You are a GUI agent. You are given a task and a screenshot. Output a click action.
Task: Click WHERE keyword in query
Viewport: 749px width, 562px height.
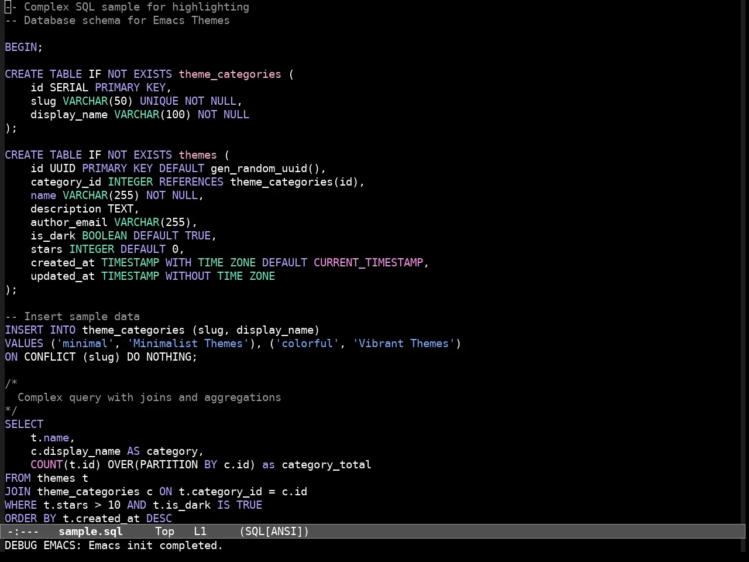pyautogui.click(x=21, y=505)
